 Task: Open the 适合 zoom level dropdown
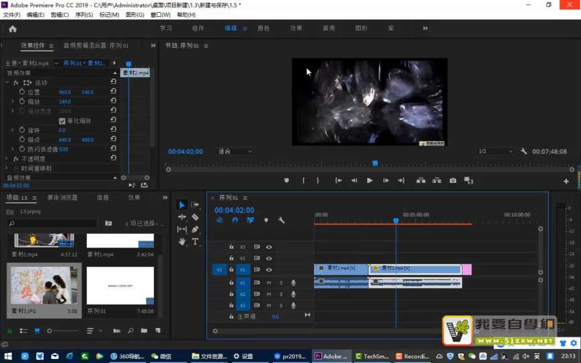(235, 151)
